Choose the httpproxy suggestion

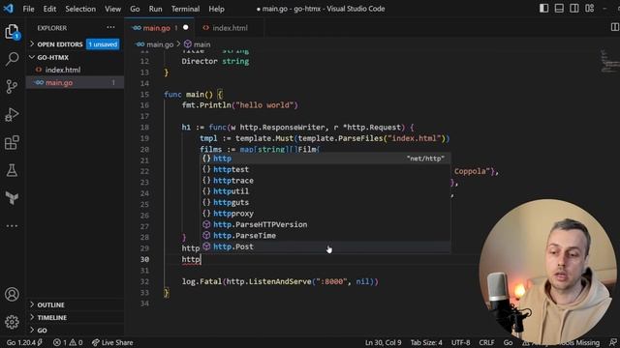coord(325,214)
